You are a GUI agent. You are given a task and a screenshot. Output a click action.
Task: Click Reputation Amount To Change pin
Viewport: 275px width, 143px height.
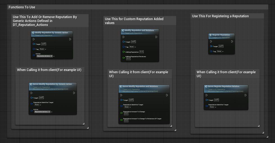click(x=121, y=112)
